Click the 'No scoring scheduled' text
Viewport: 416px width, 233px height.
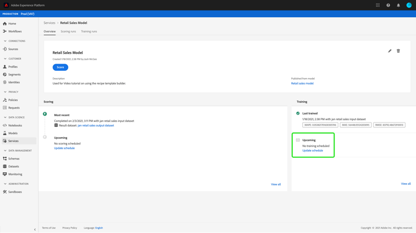tap(67, 143)
